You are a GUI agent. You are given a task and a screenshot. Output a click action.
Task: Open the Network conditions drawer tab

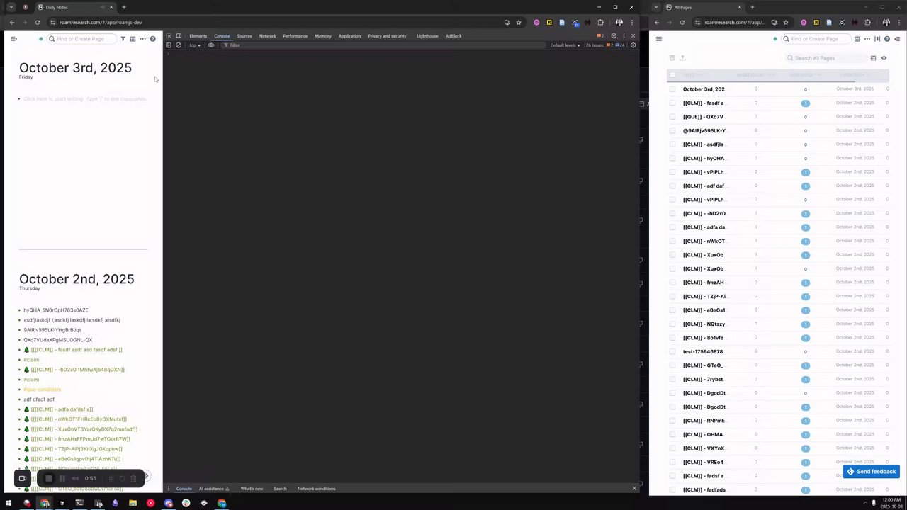(316, 489)
